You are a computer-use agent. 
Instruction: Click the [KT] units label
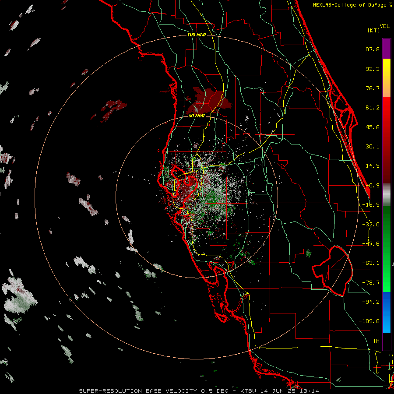(x=374, y=30)
